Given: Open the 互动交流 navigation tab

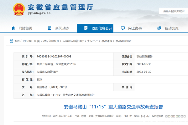Looking at the screenshot, I should pos(171,28).
